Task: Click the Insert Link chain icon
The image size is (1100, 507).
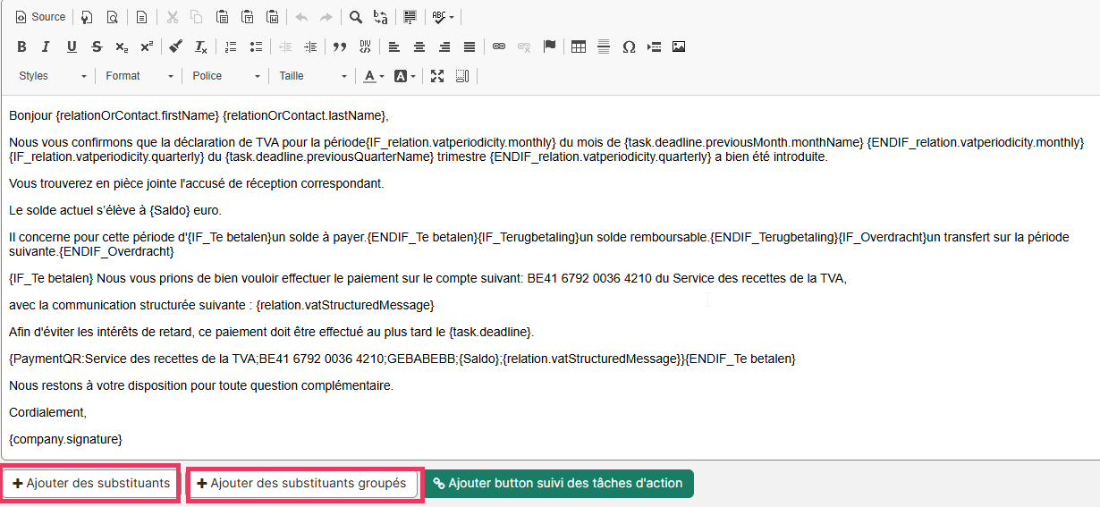Action: click(x=499, y=46)
